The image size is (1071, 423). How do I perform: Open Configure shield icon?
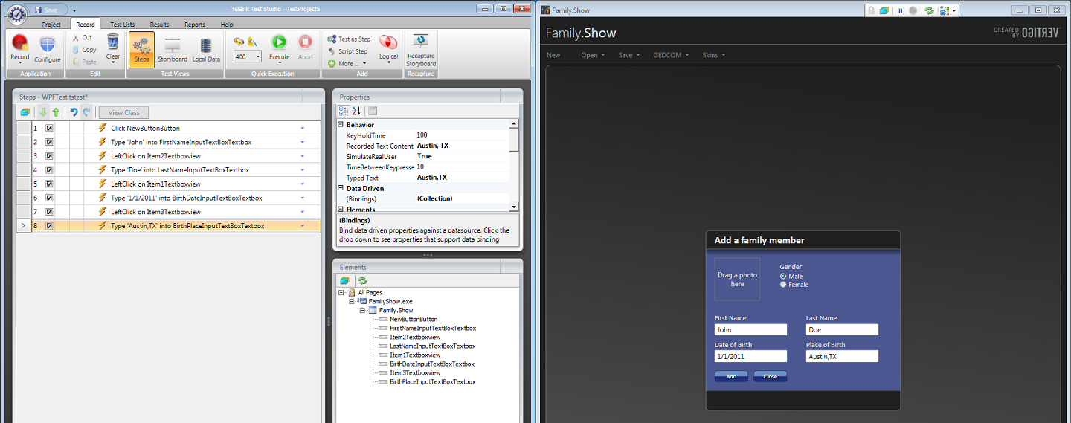click(x=47, y=45)
